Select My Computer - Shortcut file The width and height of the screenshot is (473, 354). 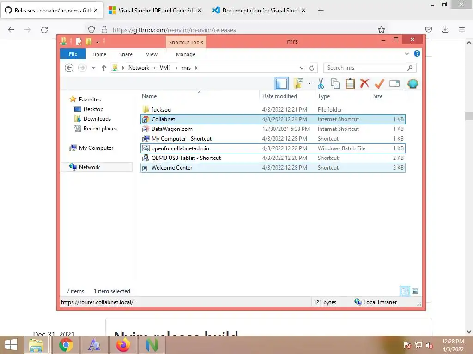(x=273, y=138)
